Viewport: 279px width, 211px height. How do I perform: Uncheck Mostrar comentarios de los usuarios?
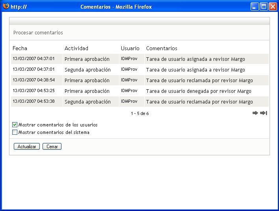tap(15, 125)
